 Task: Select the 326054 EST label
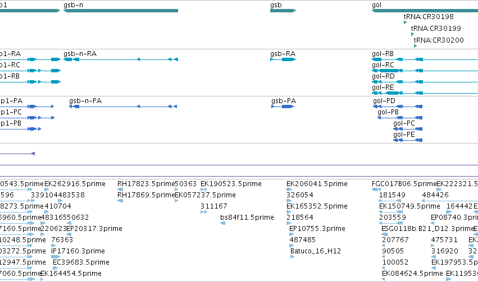click(x=300, y=195)
